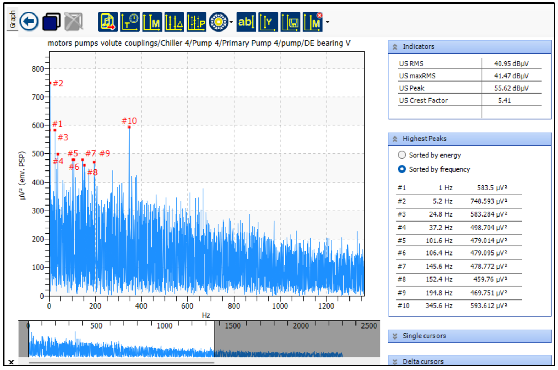Click the back arrow button
The width and height of the screenshot is (558, 370).
[29, 22]
